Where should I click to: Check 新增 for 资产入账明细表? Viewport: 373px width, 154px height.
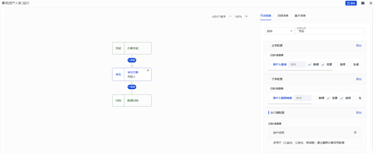pos(315,98)
